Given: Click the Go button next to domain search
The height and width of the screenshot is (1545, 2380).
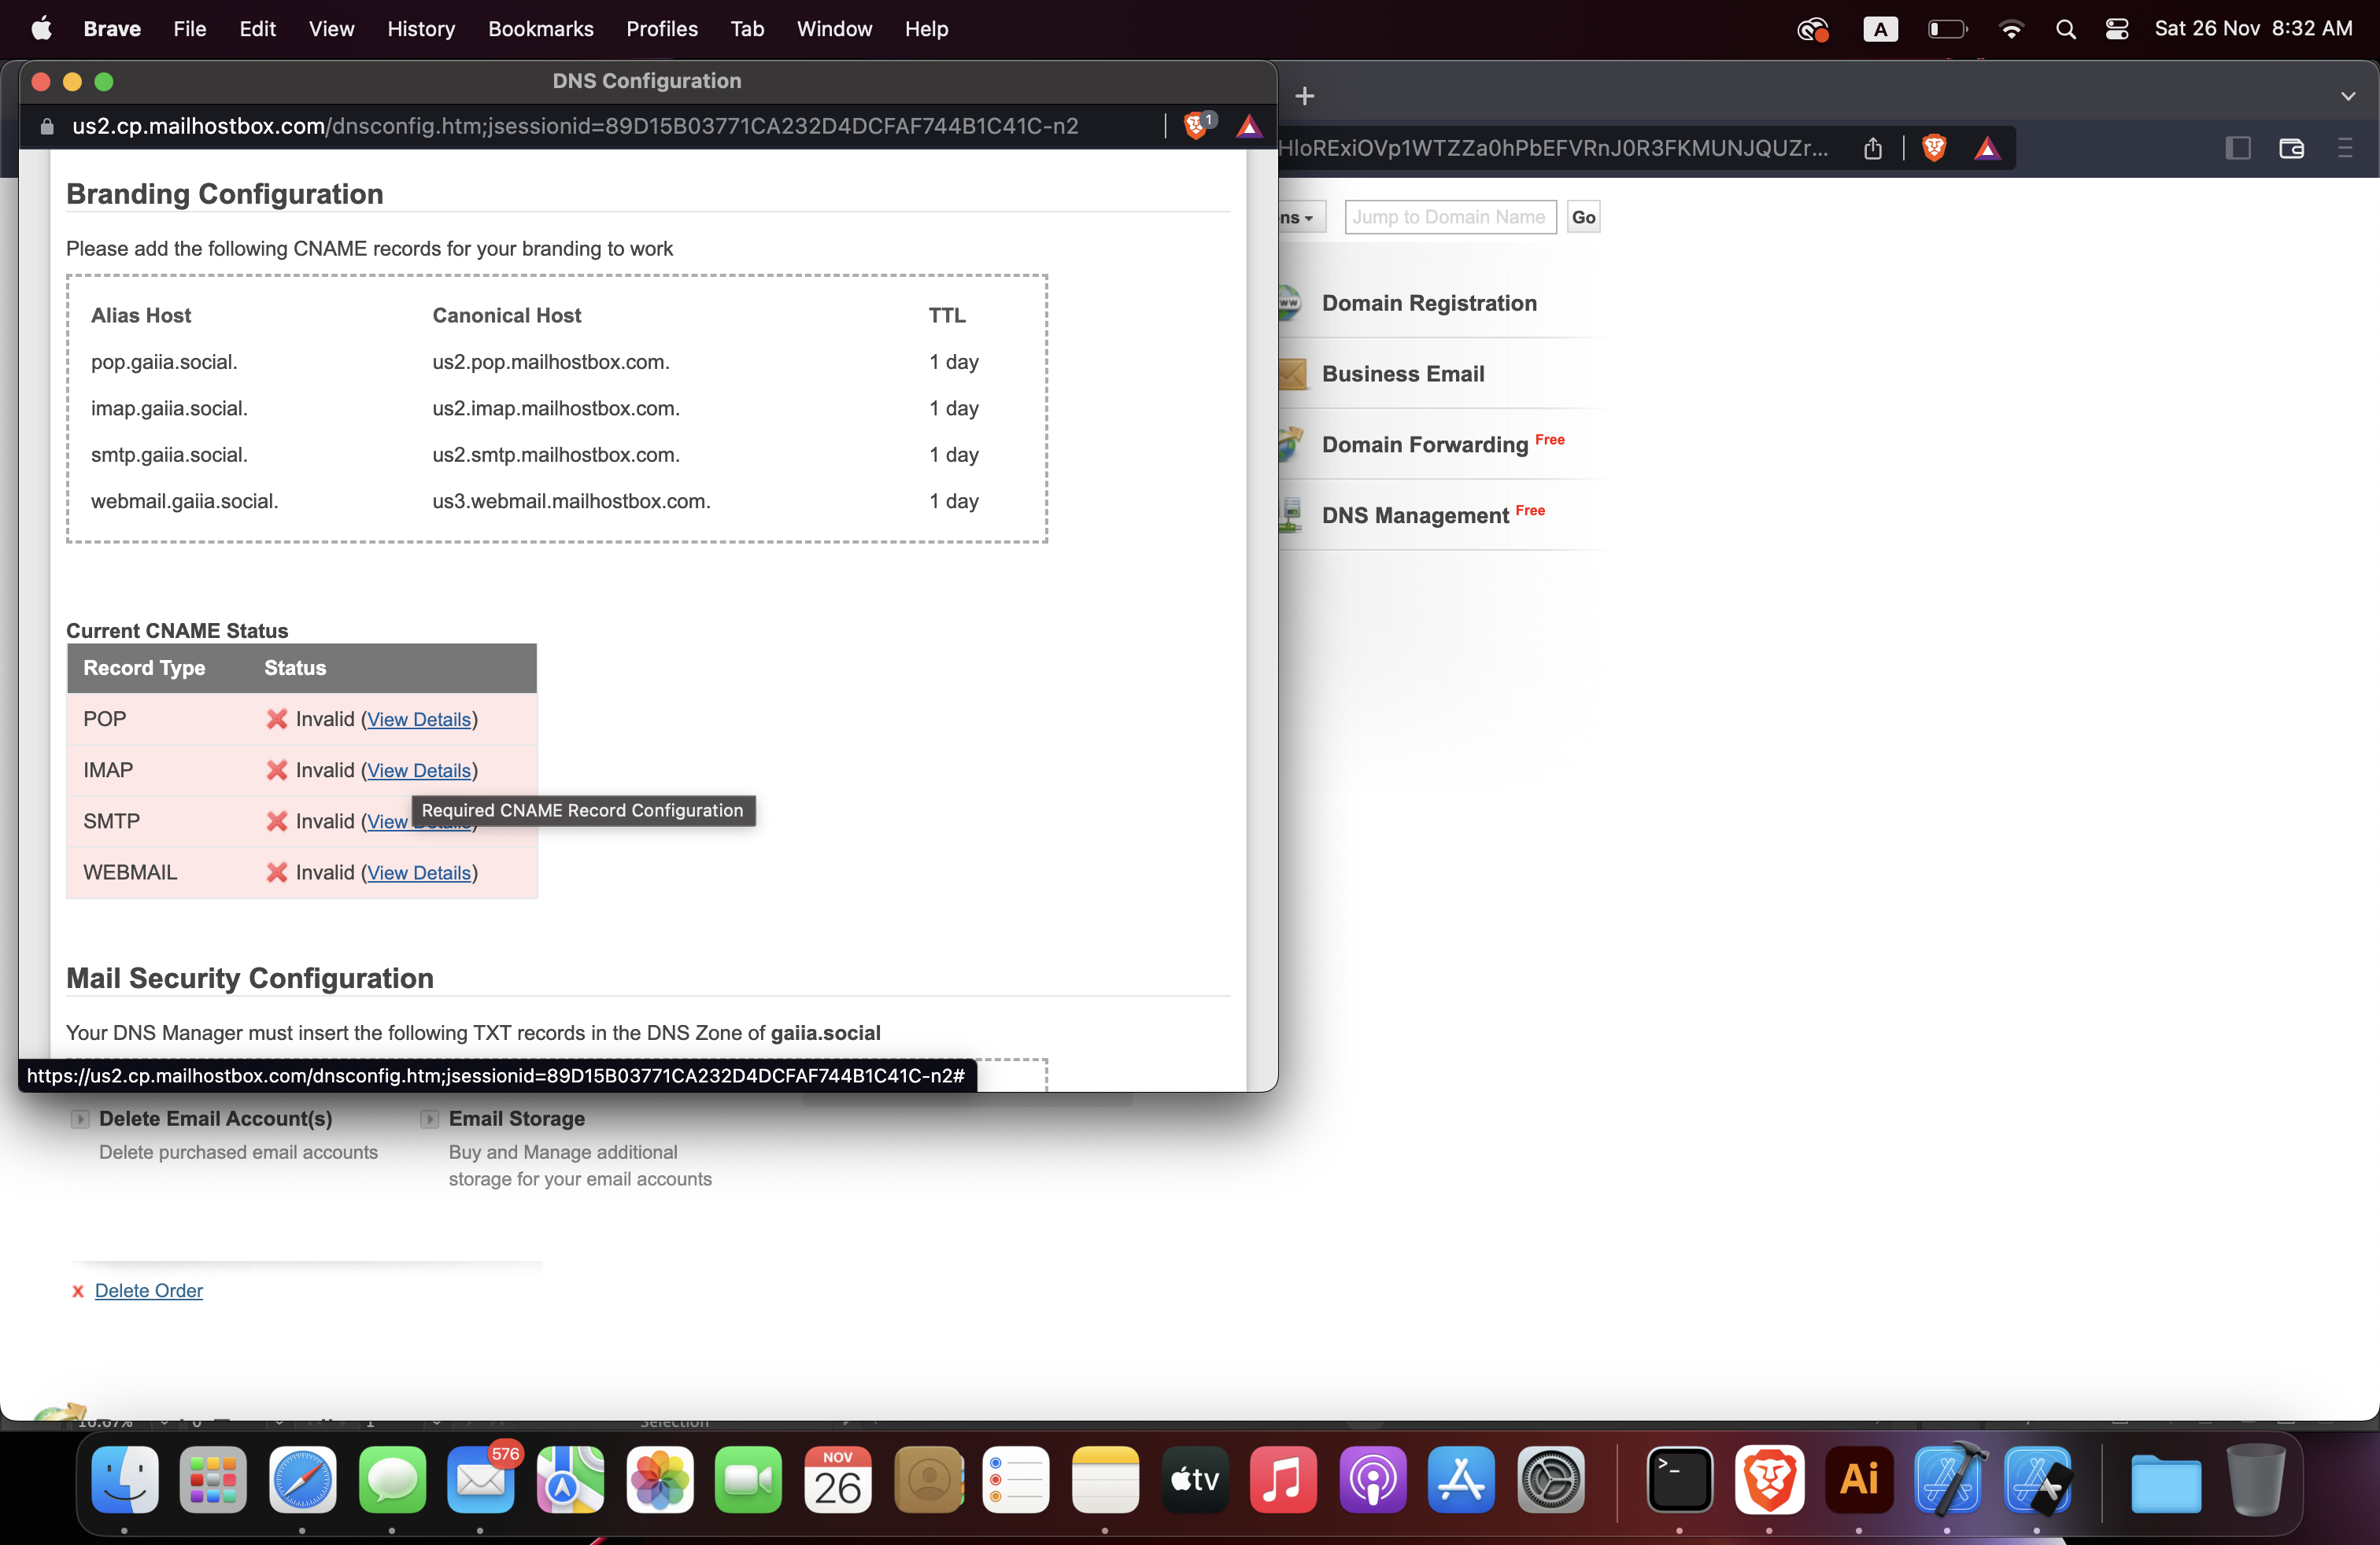Looking at the screenshot, I should [1583, 217].
